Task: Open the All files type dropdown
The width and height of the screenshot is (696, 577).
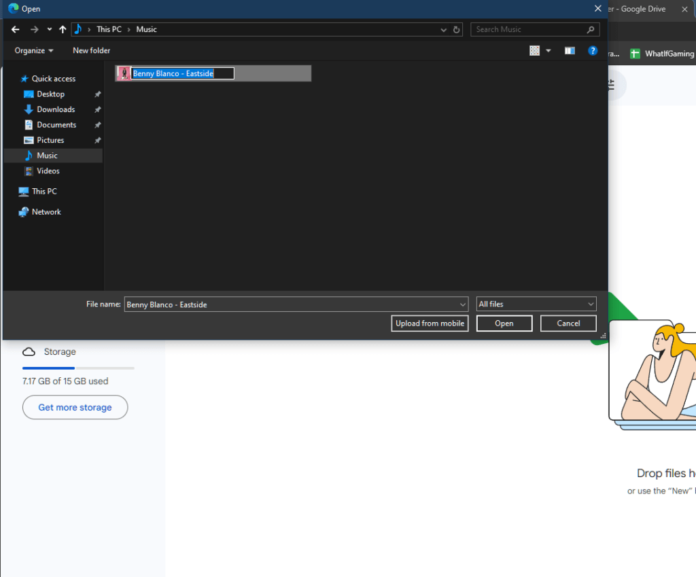Action: [x=536, y=304]
